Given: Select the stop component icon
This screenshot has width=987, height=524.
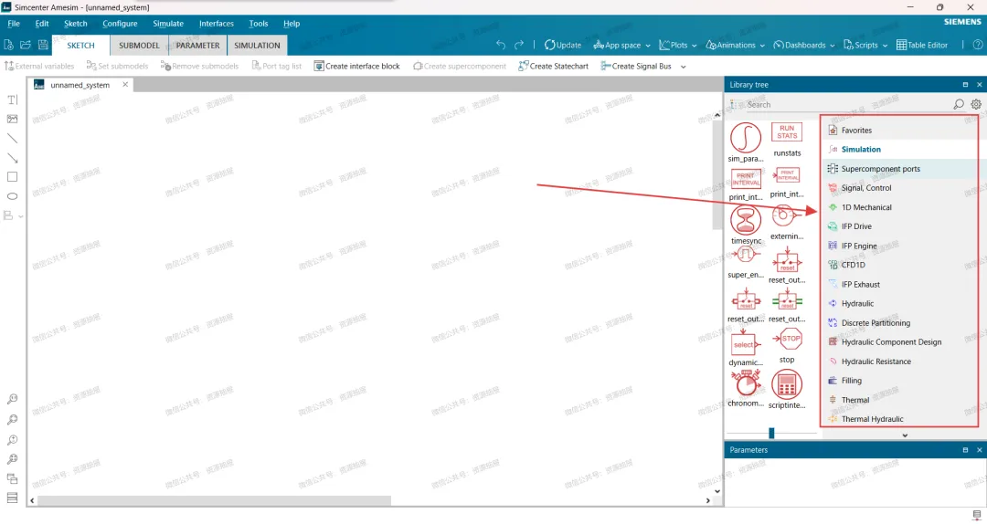Looking at the screenshot, I should point(787,339).
